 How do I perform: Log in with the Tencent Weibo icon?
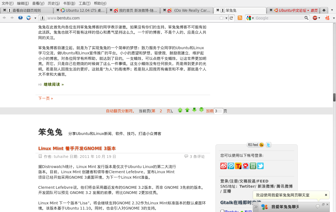tap(231, 166)
